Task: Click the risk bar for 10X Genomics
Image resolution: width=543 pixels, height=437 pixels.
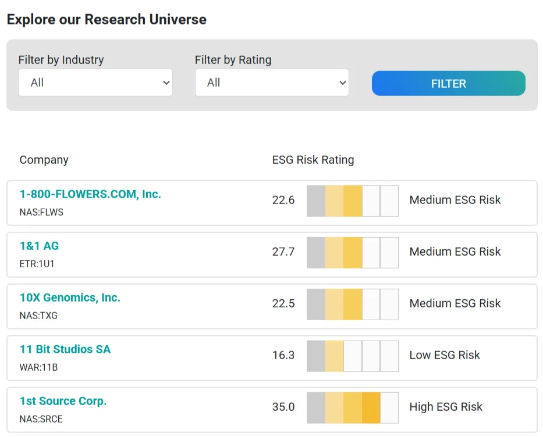Action: (x=353, y=305)
